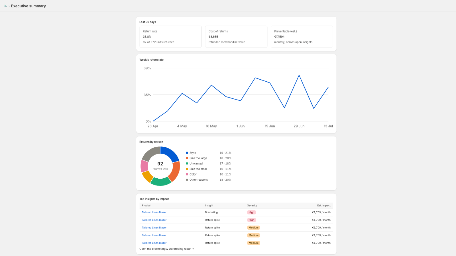Click the "Insight" column header
Screen dimensions: 456x256
(209, 206)
